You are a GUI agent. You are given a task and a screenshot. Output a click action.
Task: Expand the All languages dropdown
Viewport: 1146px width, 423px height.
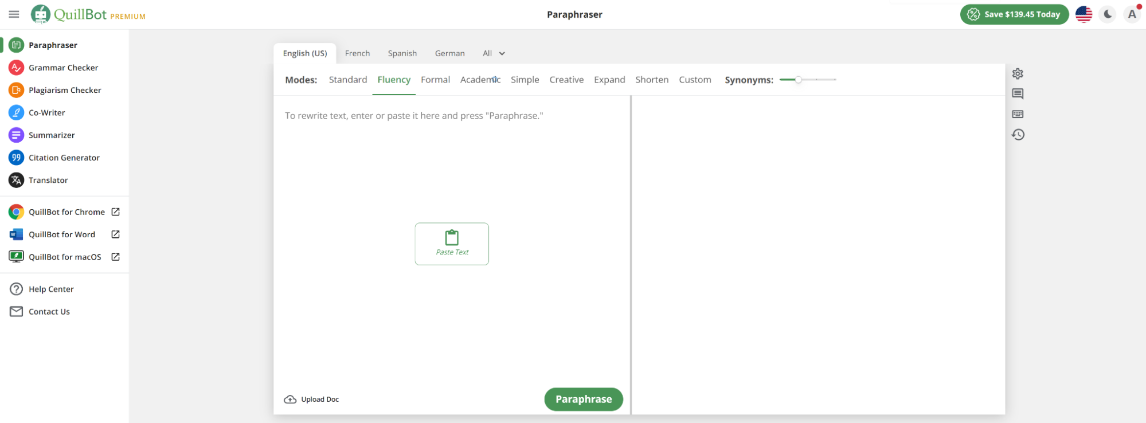point(494,53)
